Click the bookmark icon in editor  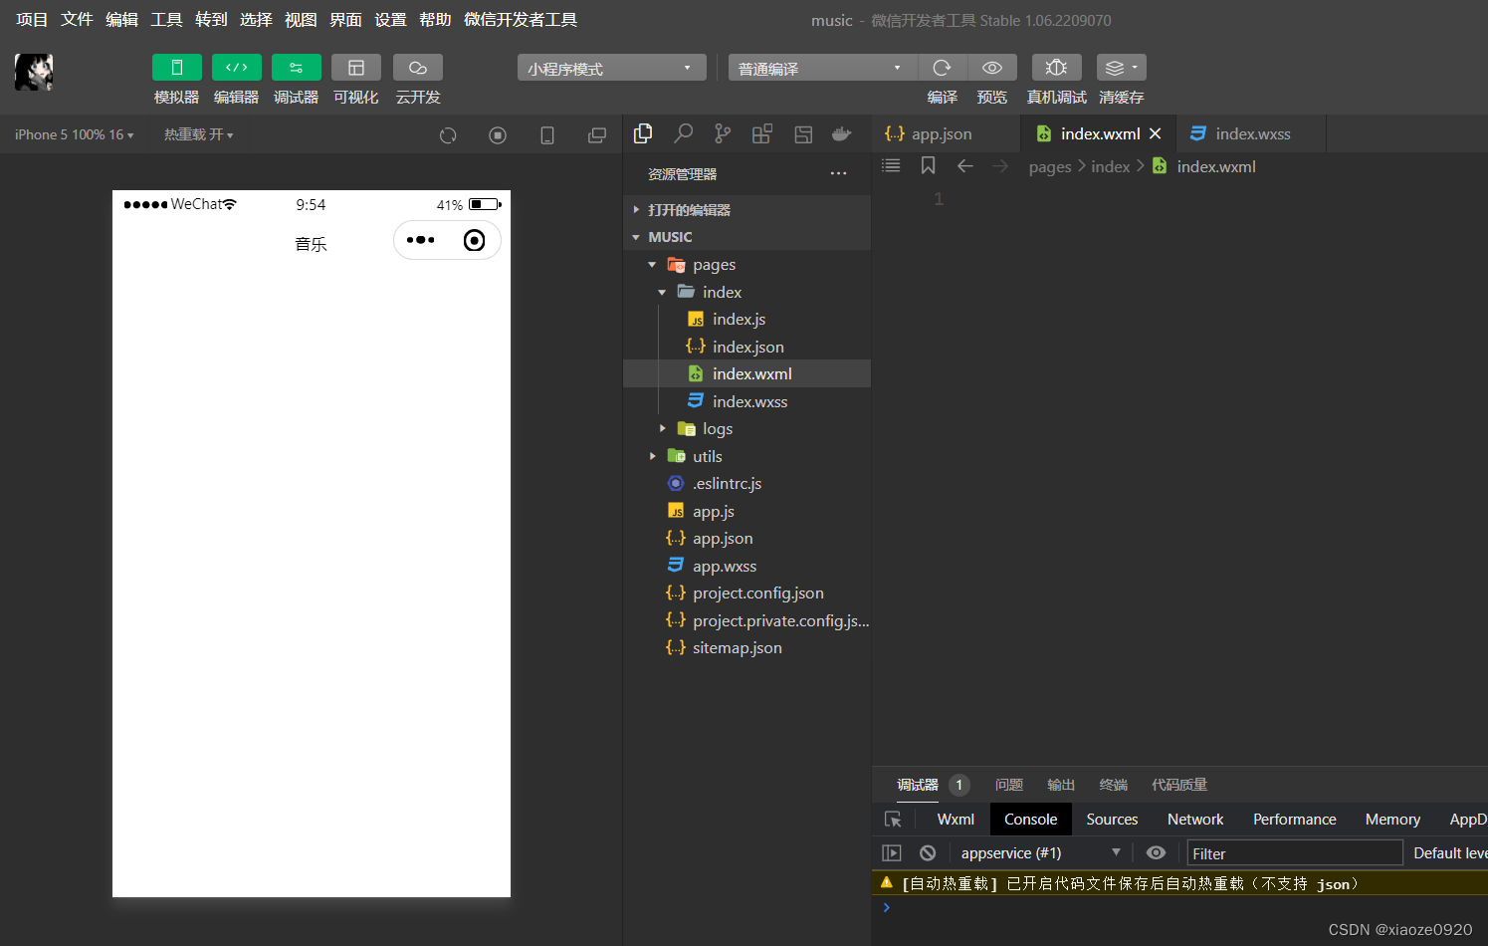928,165
